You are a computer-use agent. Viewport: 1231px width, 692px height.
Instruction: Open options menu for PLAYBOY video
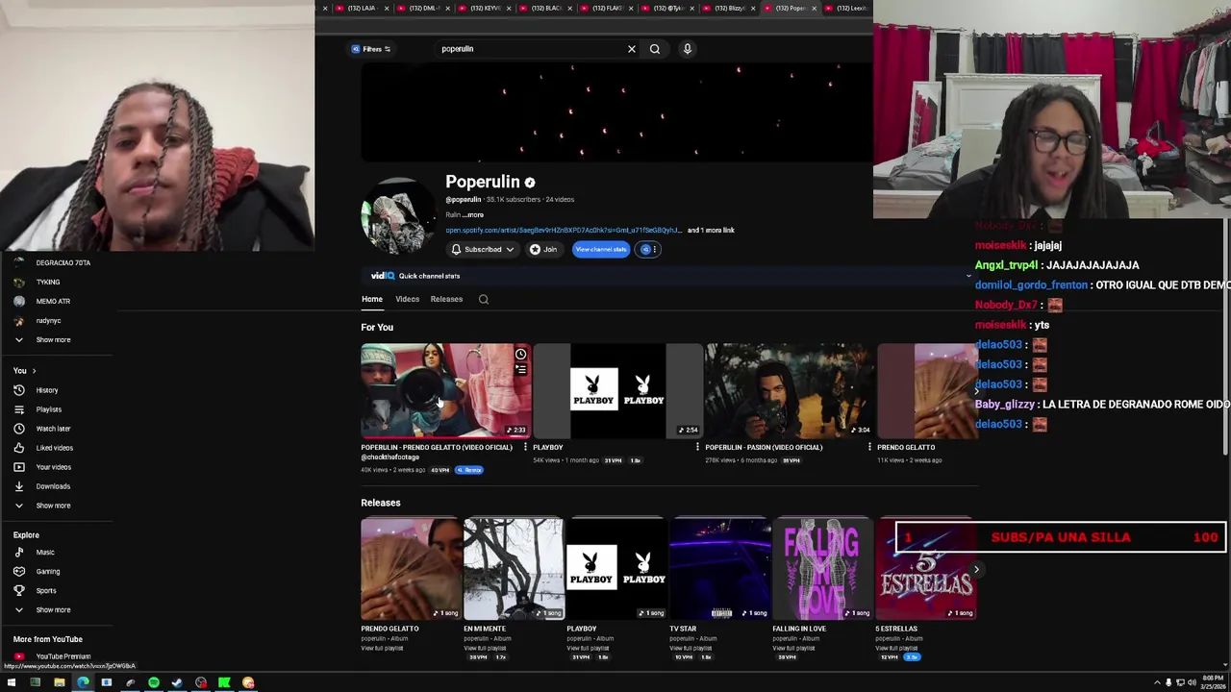tap(697, 447)
